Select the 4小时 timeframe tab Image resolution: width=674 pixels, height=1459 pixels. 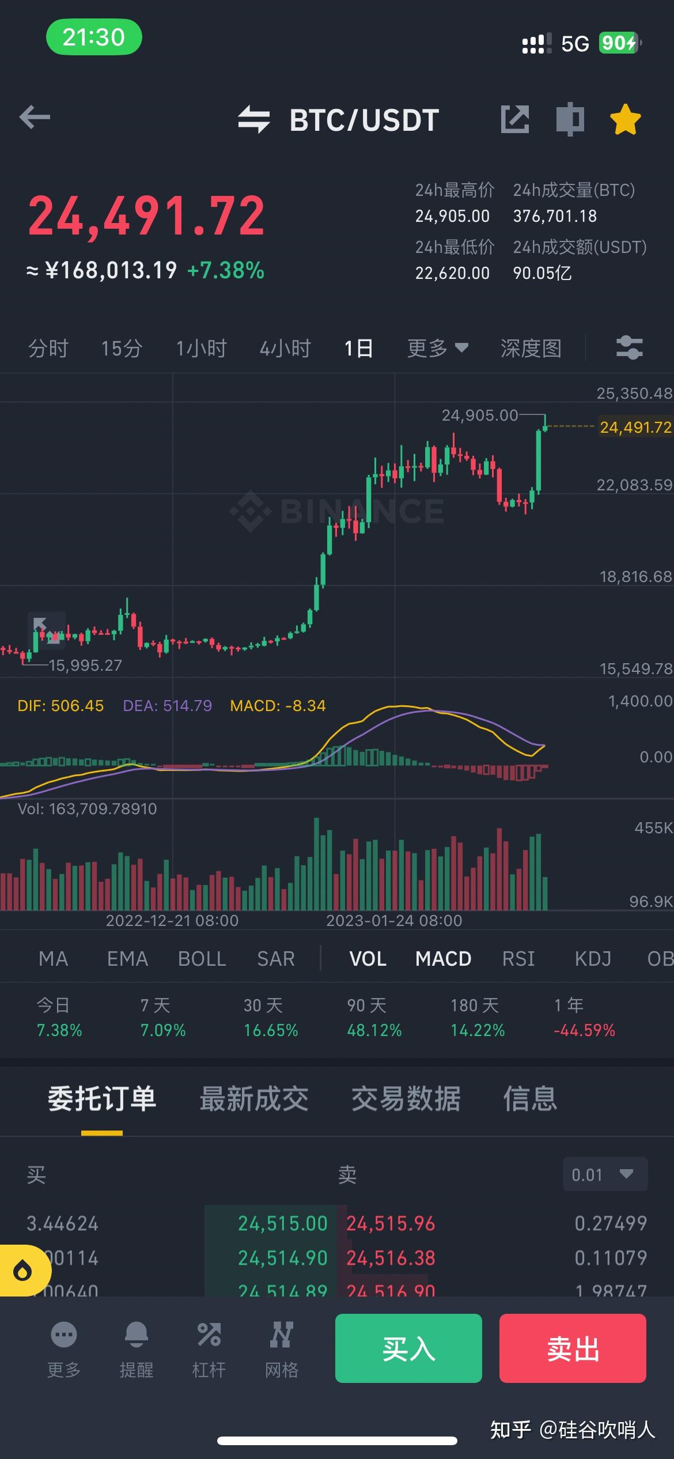[x=285, y=348]
